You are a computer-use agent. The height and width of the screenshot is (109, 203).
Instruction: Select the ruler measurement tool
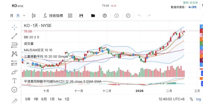[14, 101]
